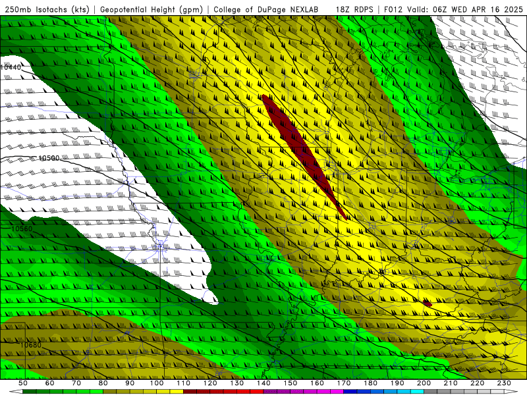Screen dimensions: 527x395
Task: Click the color bar label 60
Action: 50,383
